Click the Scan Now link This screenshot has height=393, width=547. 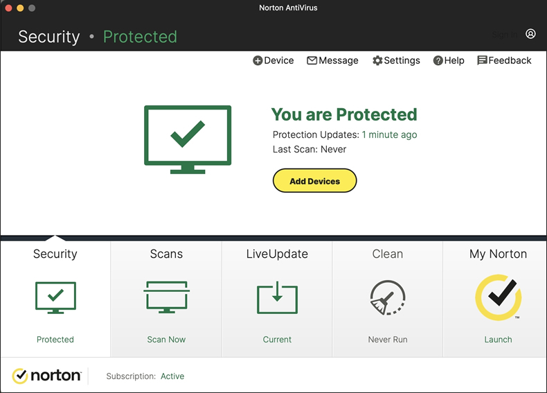pos(166,340)
